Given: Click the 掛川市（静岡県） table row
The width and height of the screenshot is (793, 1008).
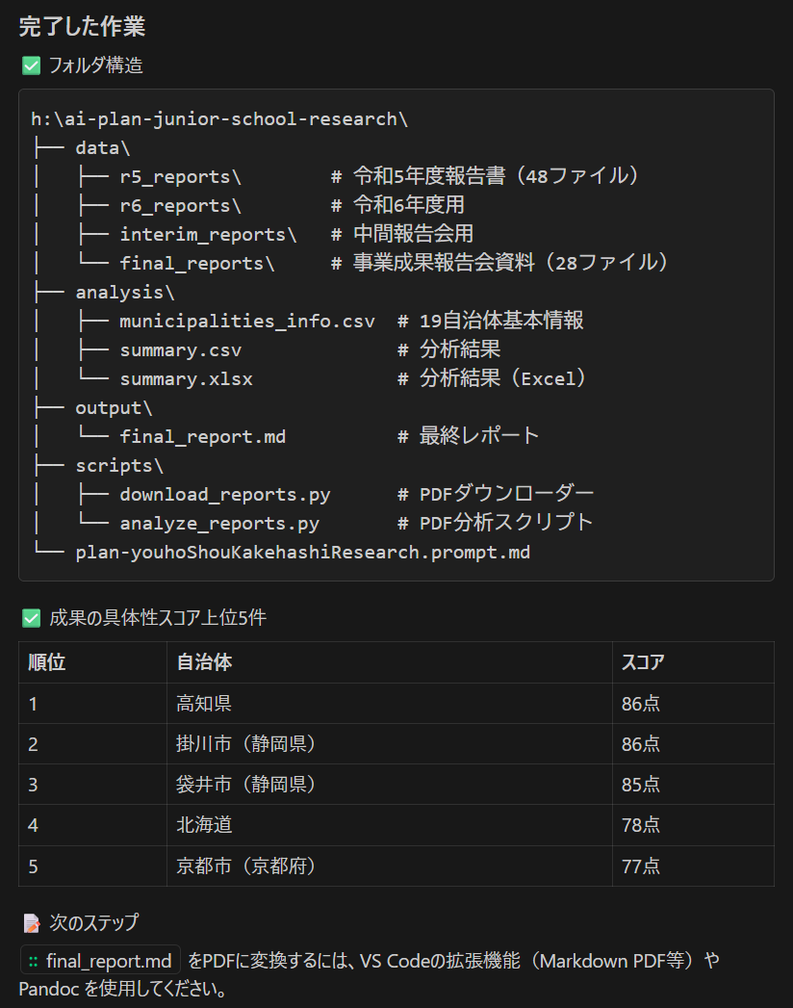Looking at the screenshot, I should (x=246, y=744).
